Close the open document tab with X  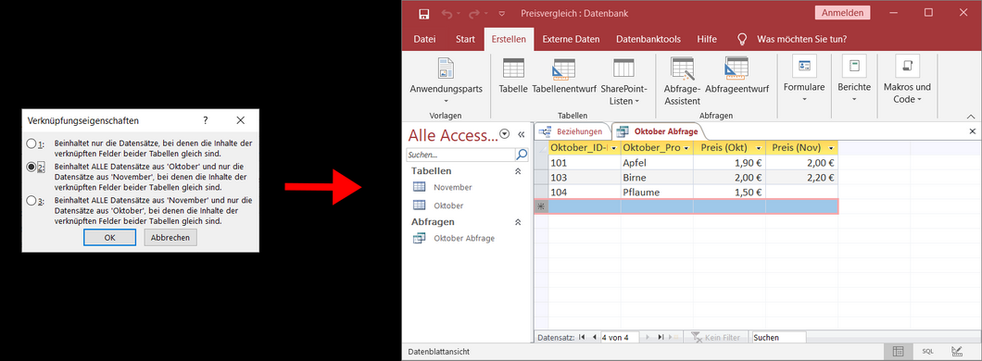point(972,131)
